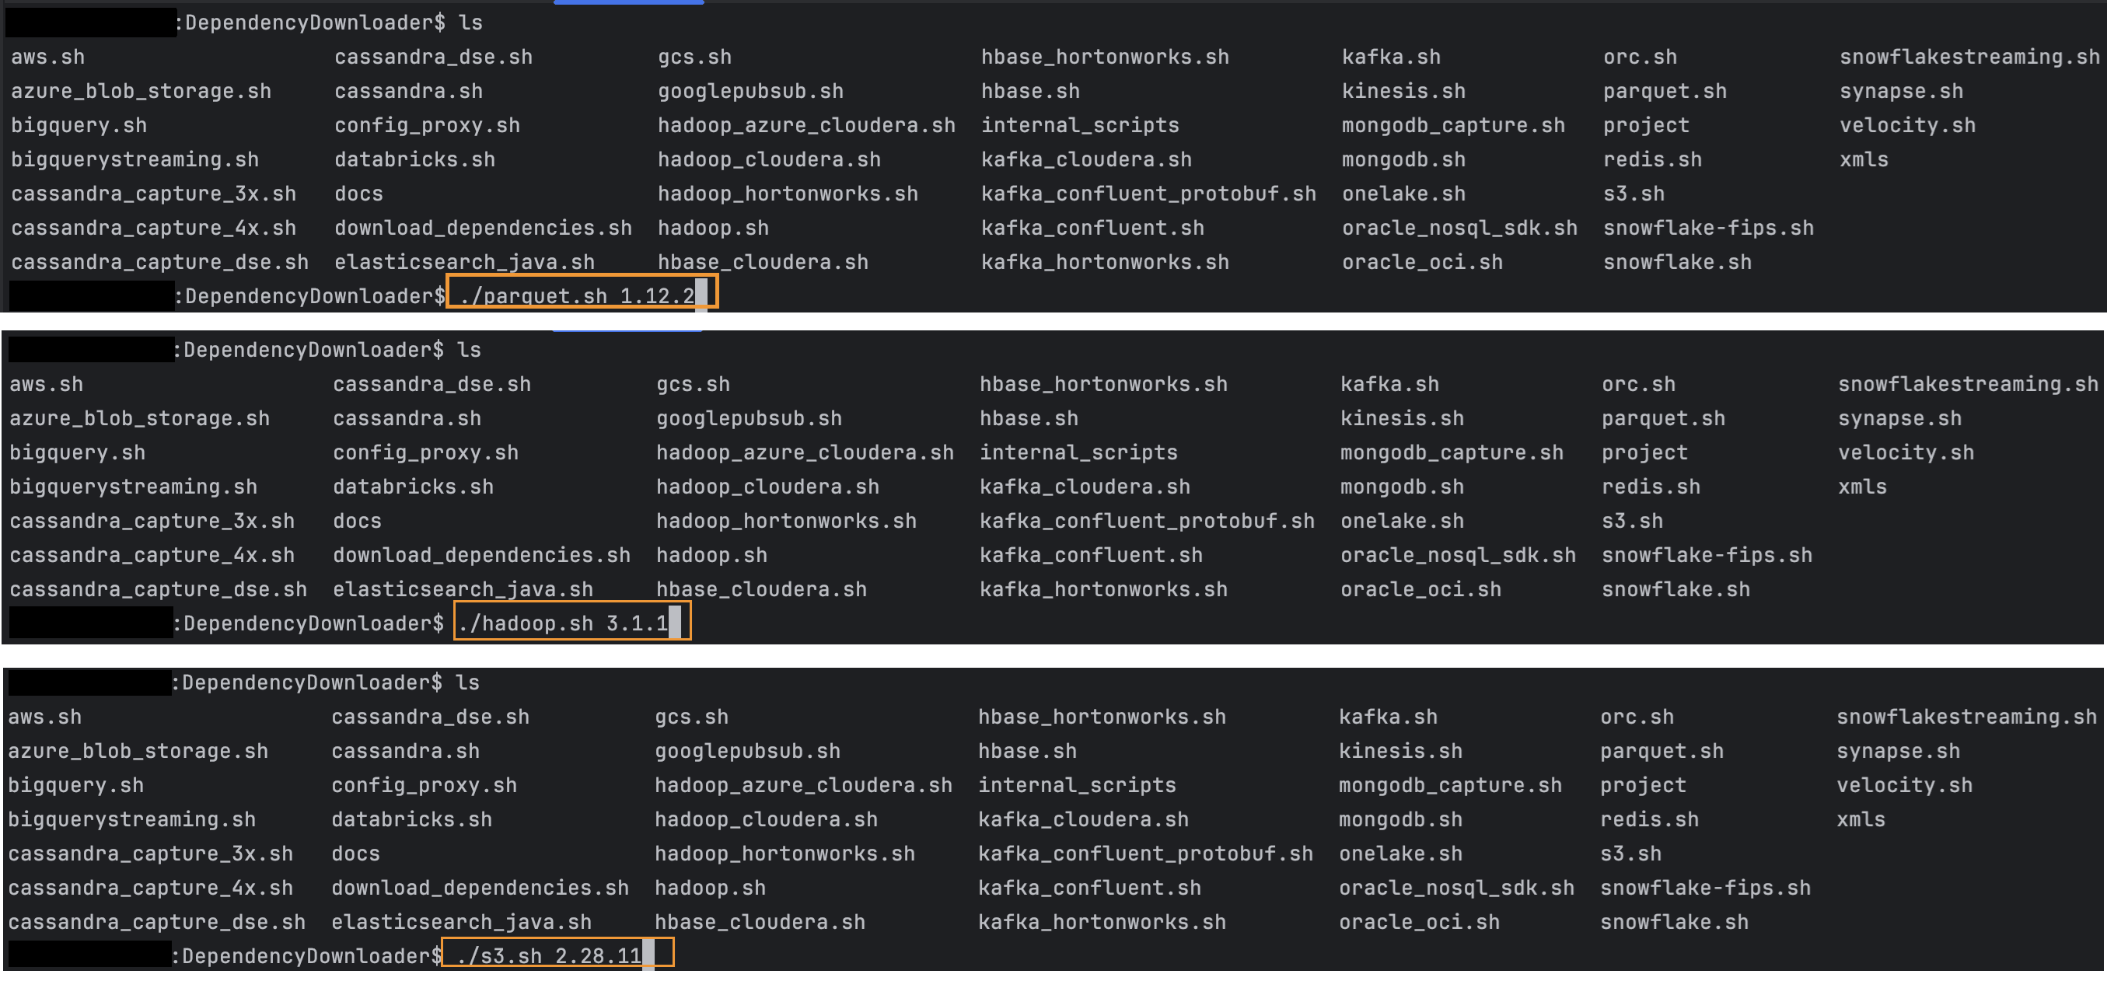
Task: Select 'download_dependencies.sh' in the middle listing
Action: (482, 554)
